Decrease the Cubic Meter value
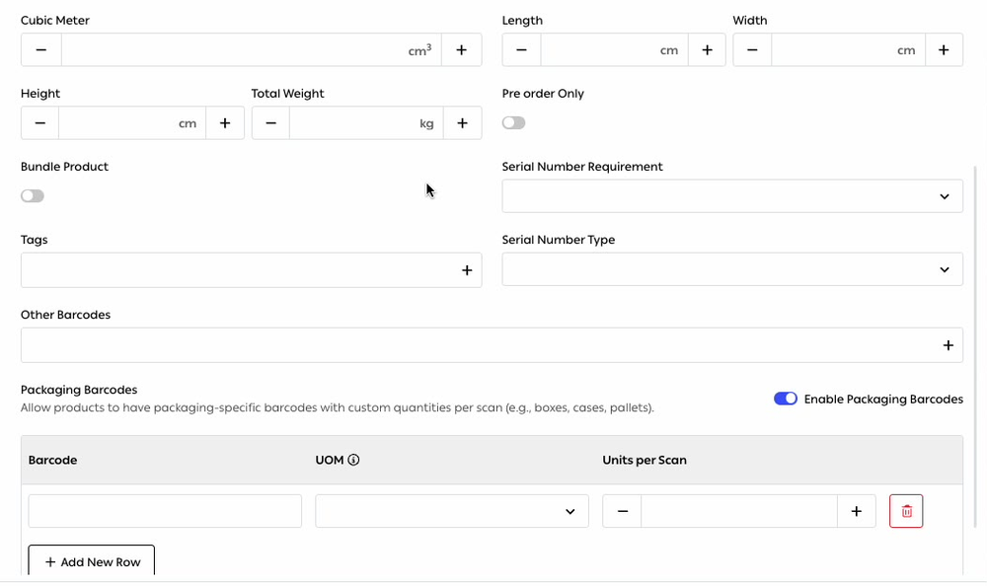The image size is (987, 586). coord(40,49)
